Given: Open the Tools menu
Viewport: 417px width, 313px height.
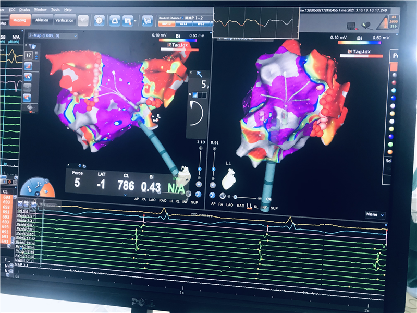Looking at the screenshot, I should pos(55,10).
